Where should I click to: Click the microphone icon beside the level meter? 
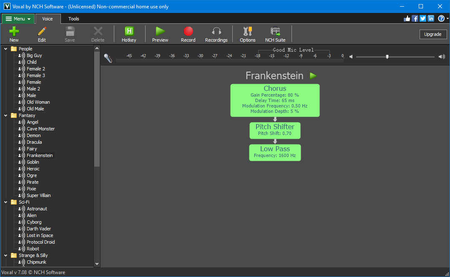click(108, 58)
